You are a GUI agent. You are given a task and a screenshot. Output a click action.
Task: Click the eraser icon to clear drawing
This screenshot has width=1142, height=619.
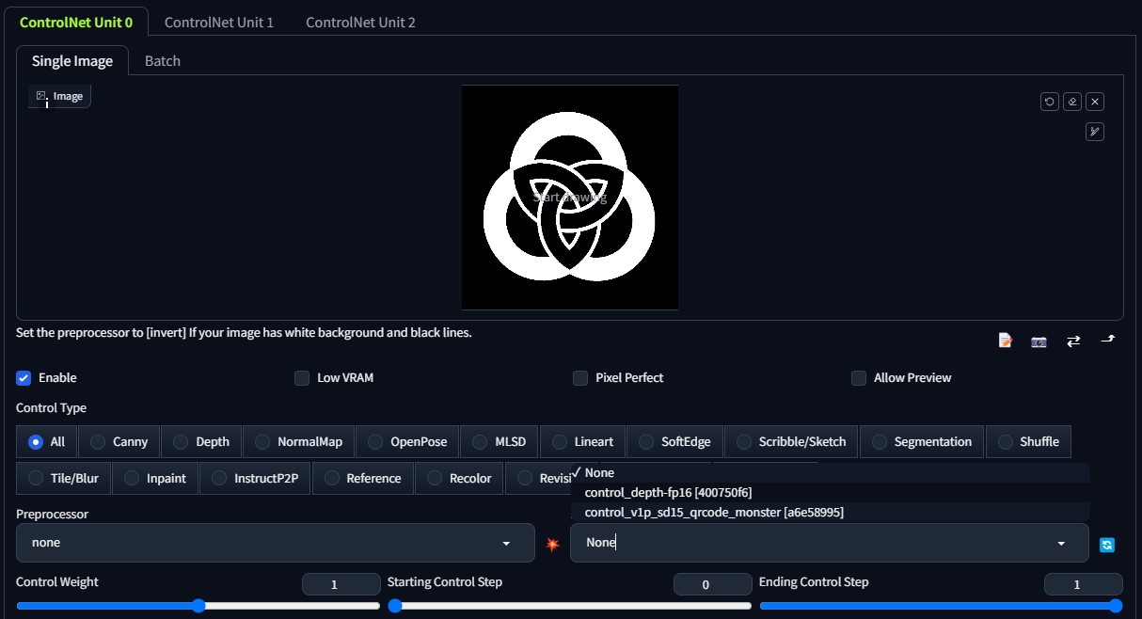pyautogui.click(x=1072, y=102)
